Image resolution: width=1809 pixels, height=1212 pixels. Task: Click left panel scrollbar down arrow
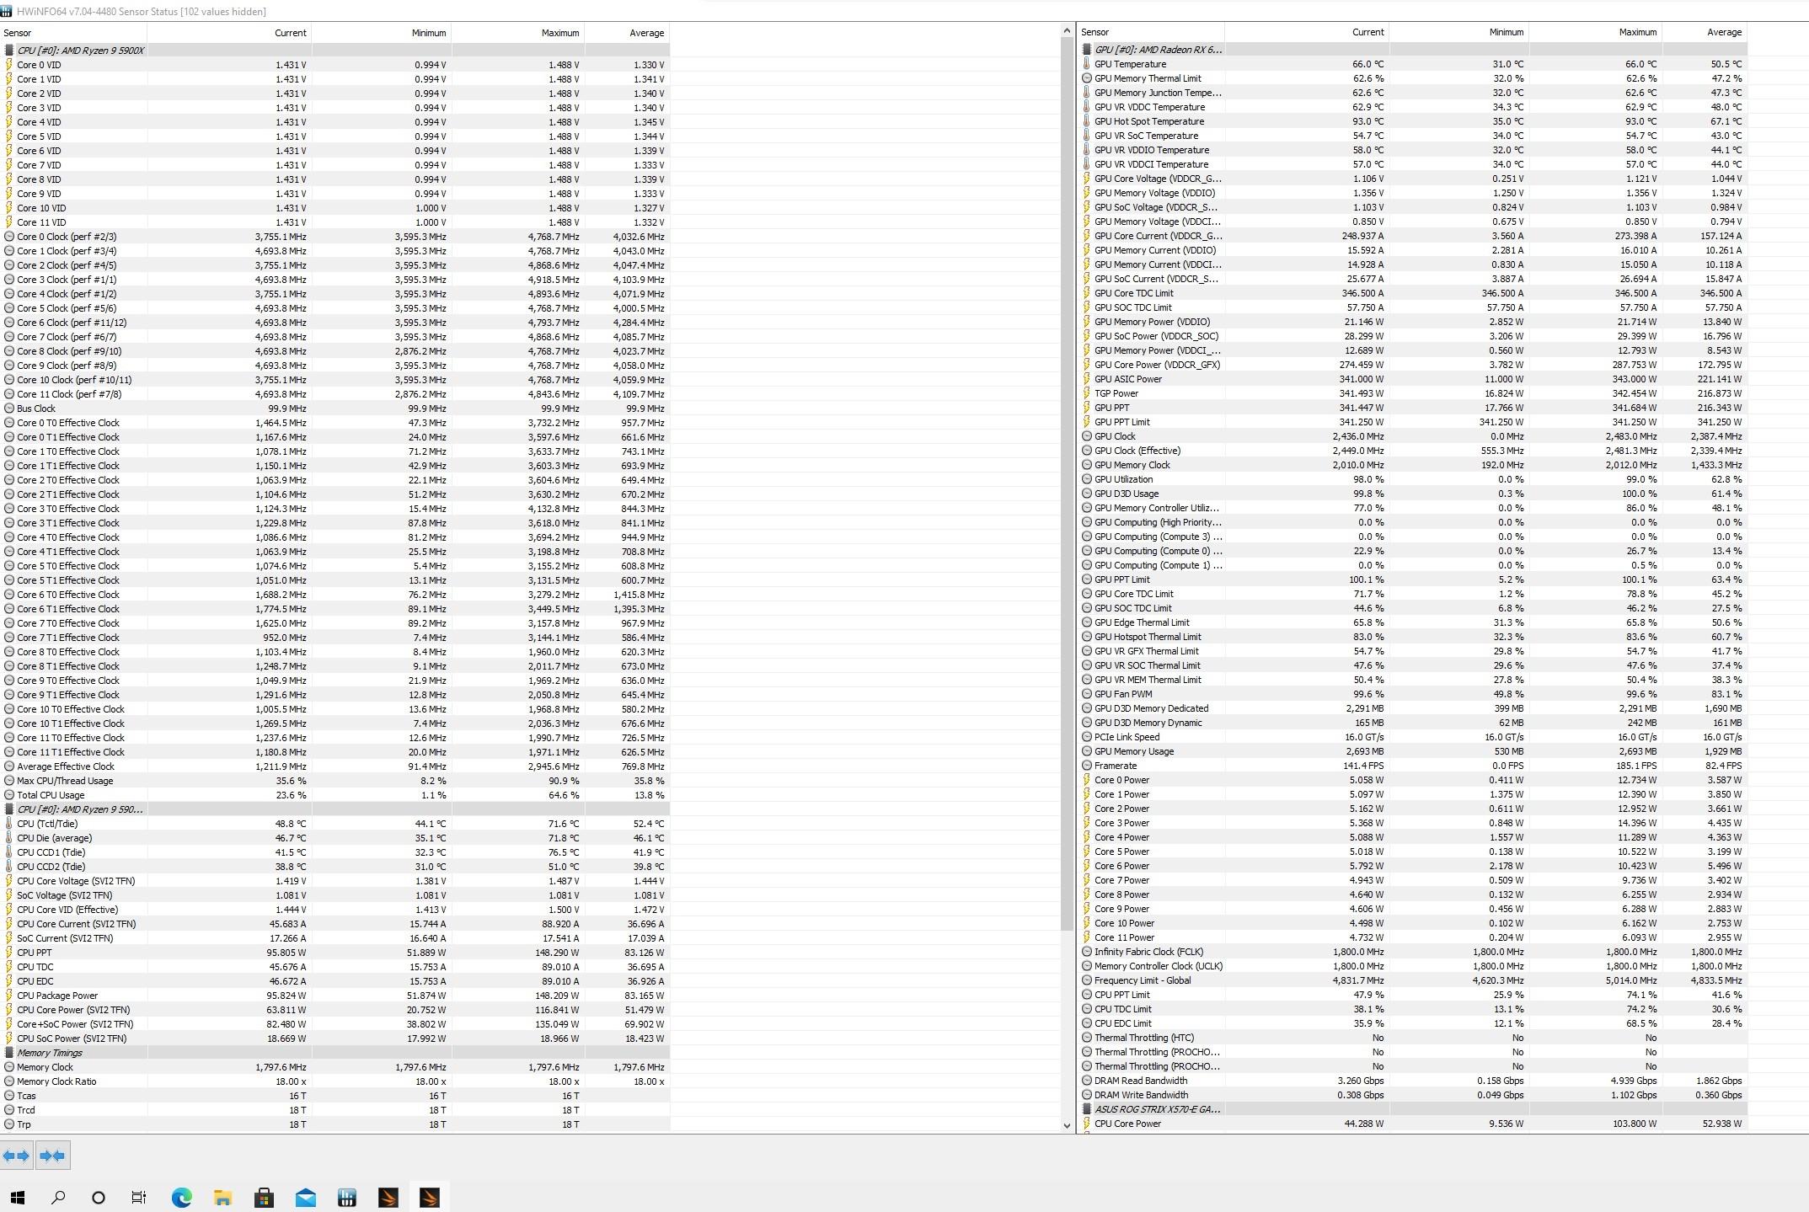pos(1067,1125)
